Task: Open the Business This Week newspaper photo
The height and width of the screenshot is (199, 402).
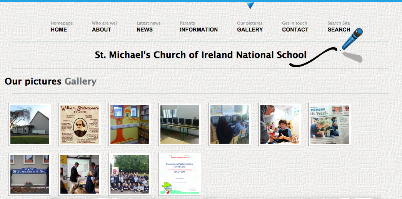Action: (x=329, y=124)
